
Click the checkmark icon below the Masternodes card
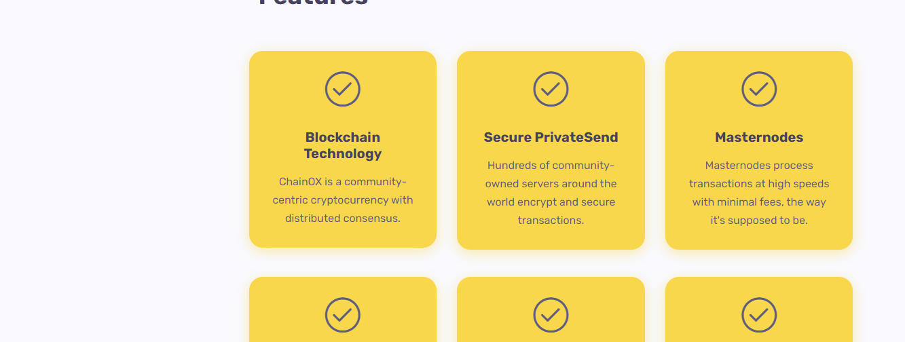tap(759, 315)
